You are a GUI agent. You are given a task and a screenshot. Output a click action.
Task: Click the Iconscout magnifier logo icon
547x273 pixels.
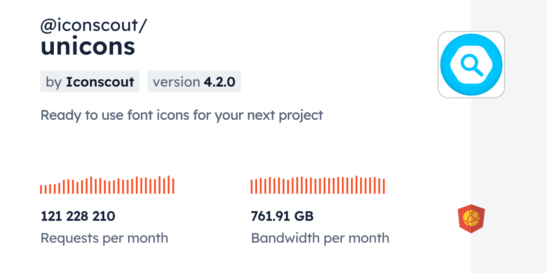click(471, 65)
